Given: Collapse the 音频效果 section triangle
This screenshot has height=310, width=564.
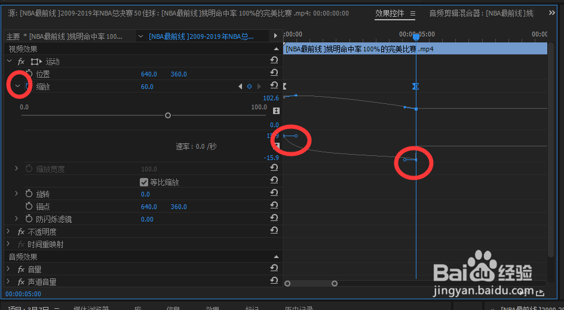Looking at the screenshot, I should pos(276,257).
